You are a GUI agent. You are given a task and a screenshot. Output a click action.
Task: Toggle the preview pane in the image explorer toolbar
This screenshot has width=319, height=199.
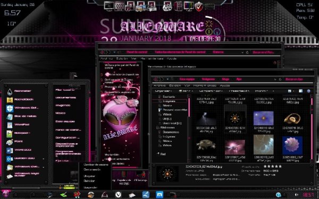click(x=300, y=91)
